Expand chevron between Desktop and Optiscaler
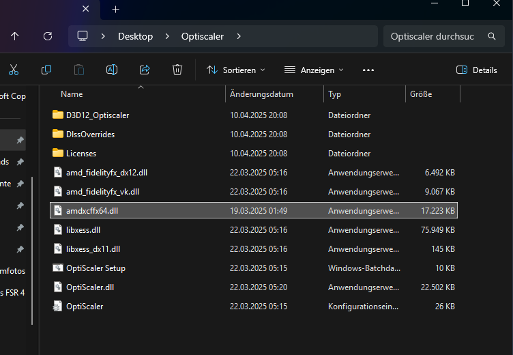This screenshot has height=355, width=513. tap(167, 36)
